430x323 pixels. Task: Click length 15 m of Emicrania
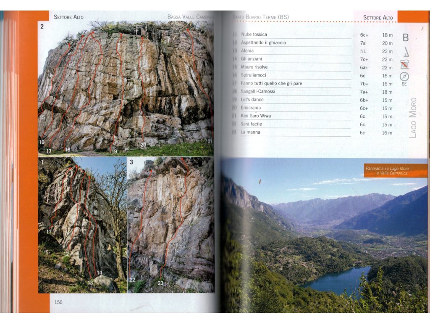(387, 109)
